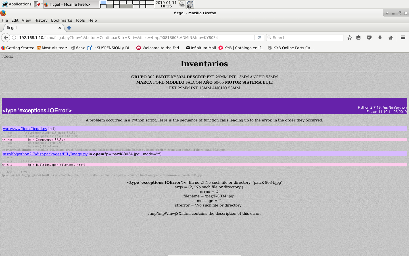Open the Downloads arrow icon

coord(380,38)
